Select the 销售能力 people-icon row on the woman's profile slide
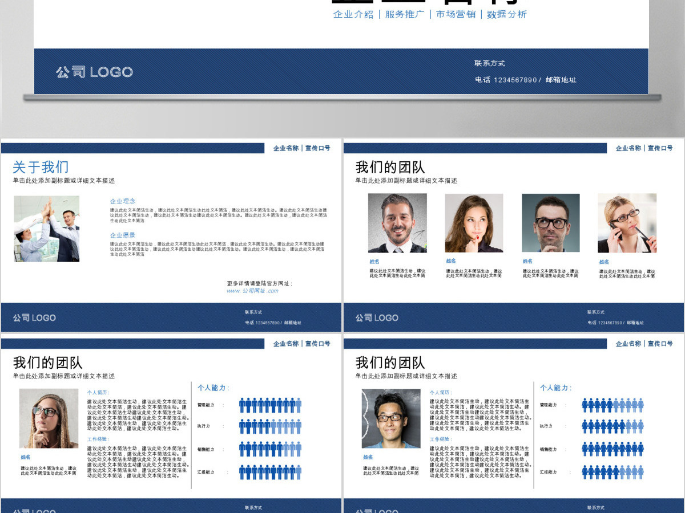Screen dimensions: 685x513 pos(270,449)
